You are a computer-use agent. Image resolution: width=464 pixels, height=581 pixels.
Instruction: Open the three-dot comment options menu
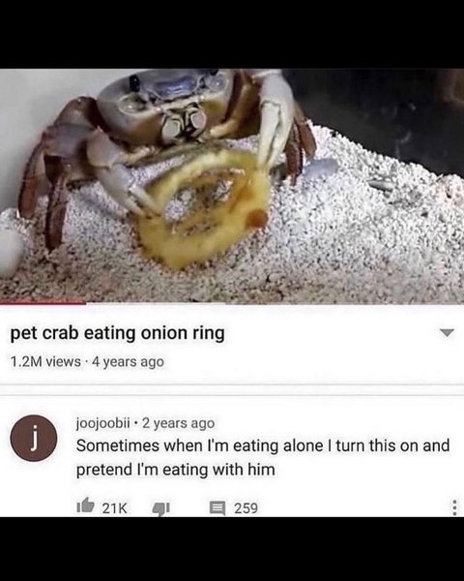point(454,507)
